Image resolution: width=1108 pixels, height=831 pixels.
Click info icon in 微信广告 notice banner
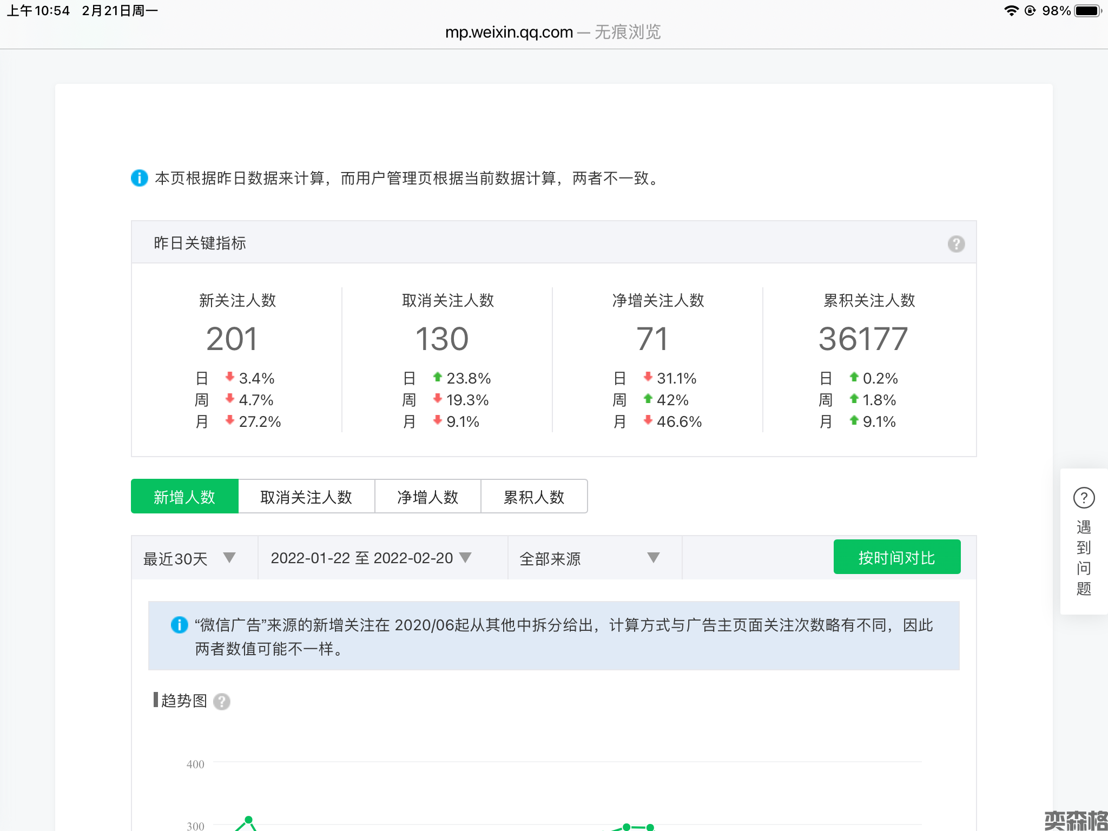pos(179,625)
